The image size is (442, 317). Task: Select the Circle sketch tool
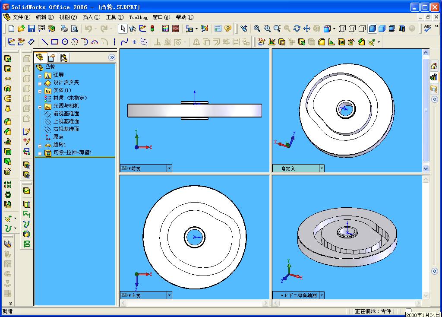click(65, 42)
